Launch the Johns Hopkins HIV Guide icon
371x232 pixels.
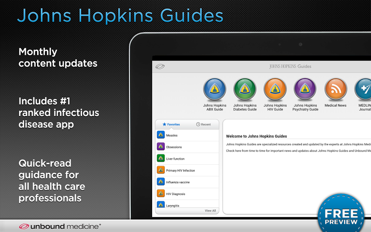pos(275,89)
